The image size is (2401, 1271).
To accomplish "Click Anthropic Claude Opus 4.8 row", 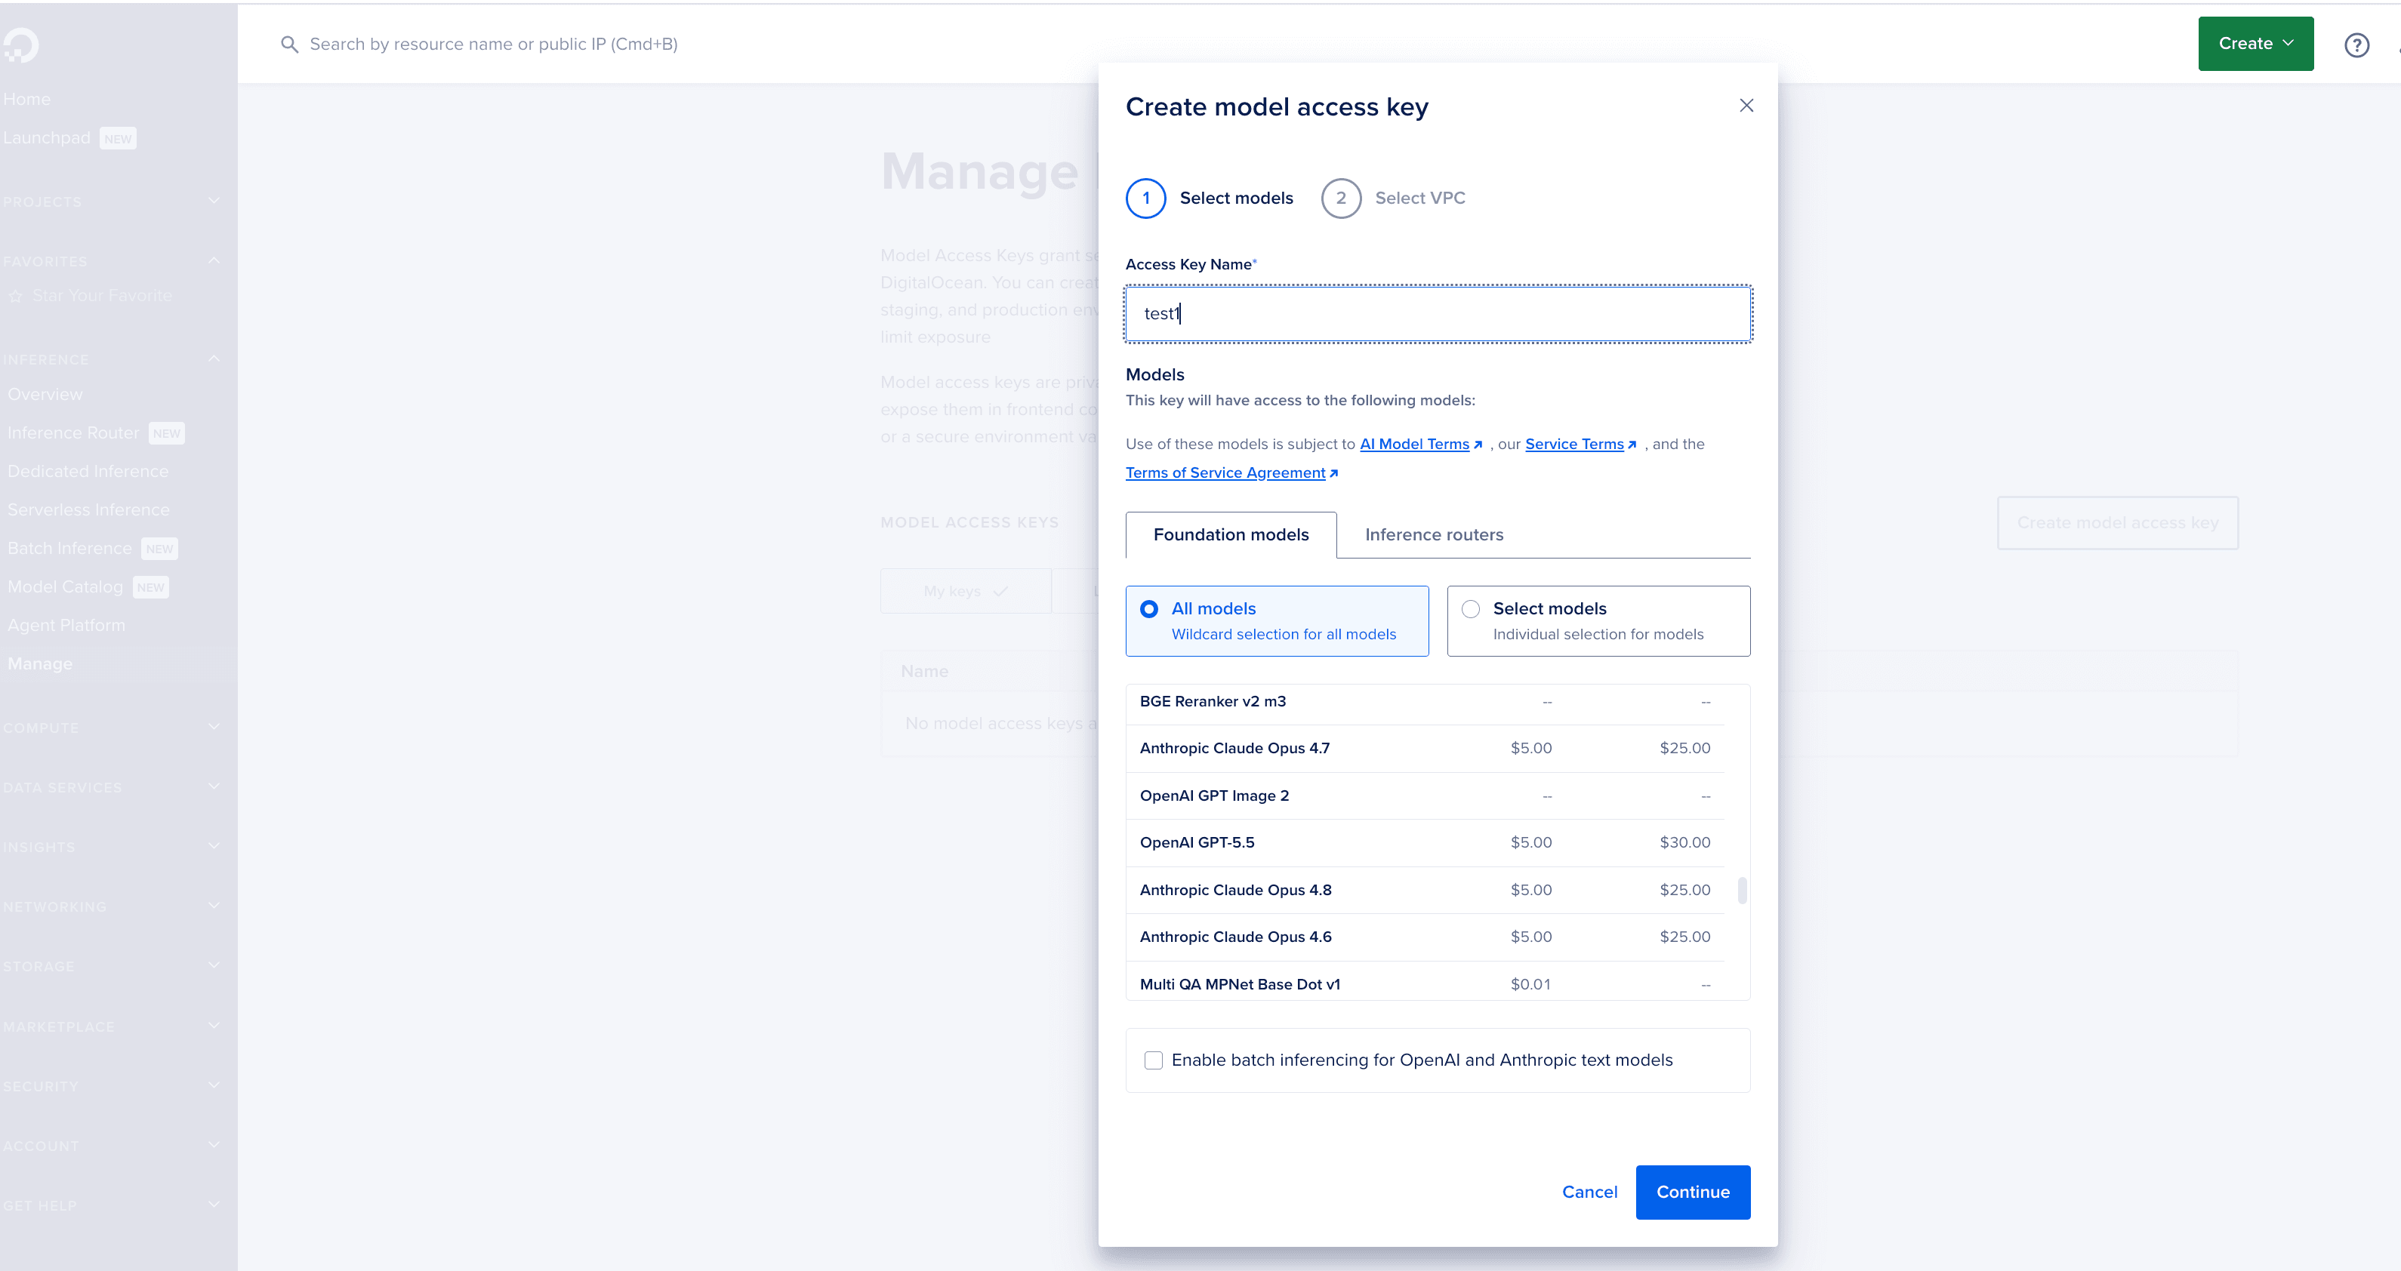I will click(1424, 890).
